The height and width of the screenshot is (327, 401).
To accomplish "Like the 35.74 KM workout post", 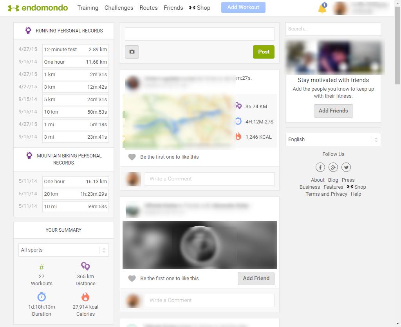I will [132, 157].
